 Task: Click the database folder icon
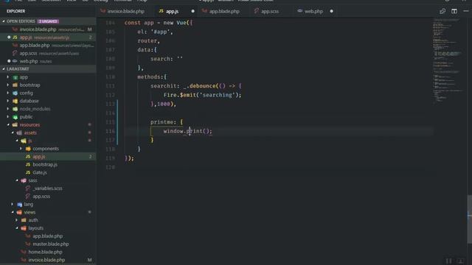(15, 101)
